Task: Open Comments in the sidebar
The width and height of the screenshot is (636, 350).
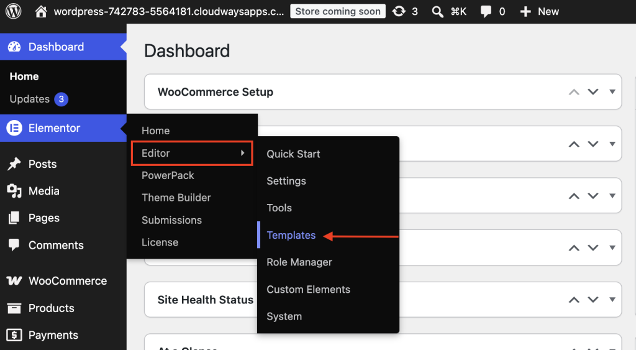Action: coord(56,245)
